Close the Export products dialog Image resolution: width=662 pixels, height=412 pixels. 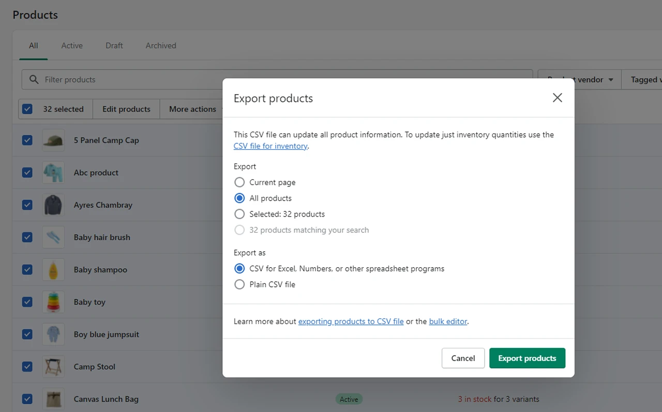(x=557, y=98)
